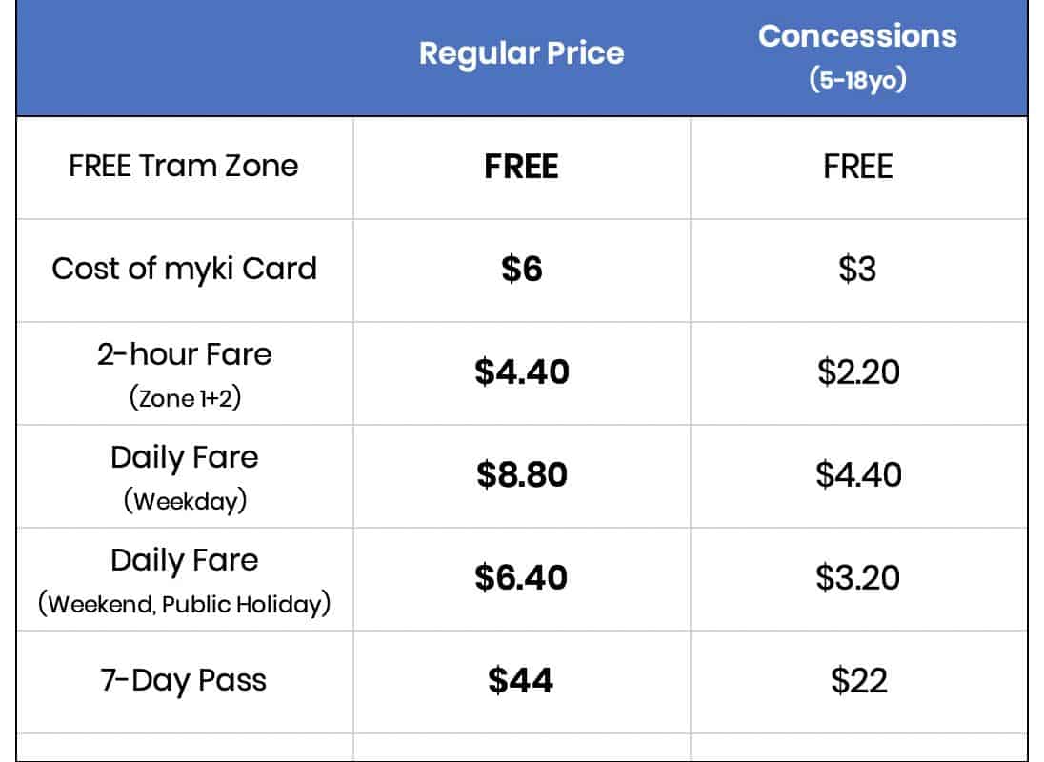
Task: Select the $22 concession 7-Day Pass price
Action: coord(857,681)
